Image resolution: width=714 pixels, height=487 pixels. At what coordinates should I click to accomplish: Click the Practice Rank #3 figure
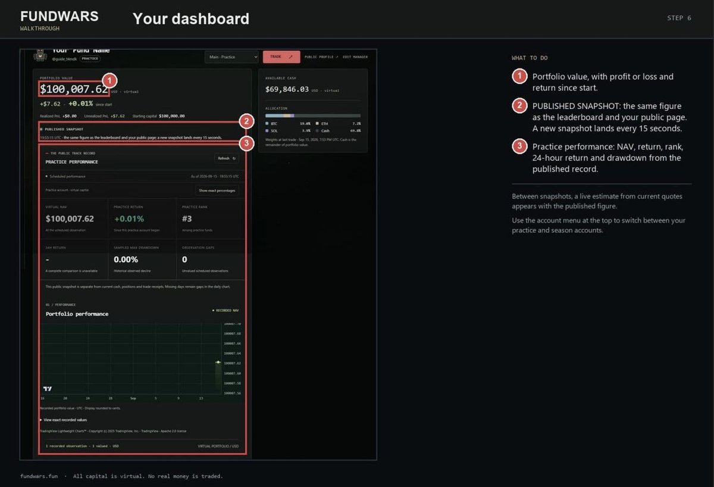click(187, 219)
